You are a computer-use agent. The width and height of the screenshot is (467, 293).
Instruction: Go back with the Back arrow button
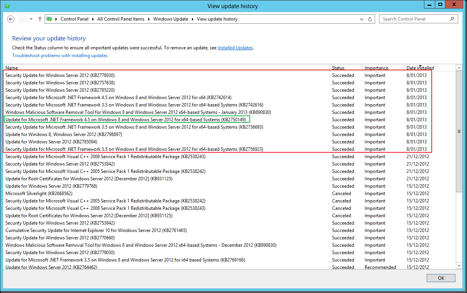(11, 19)
